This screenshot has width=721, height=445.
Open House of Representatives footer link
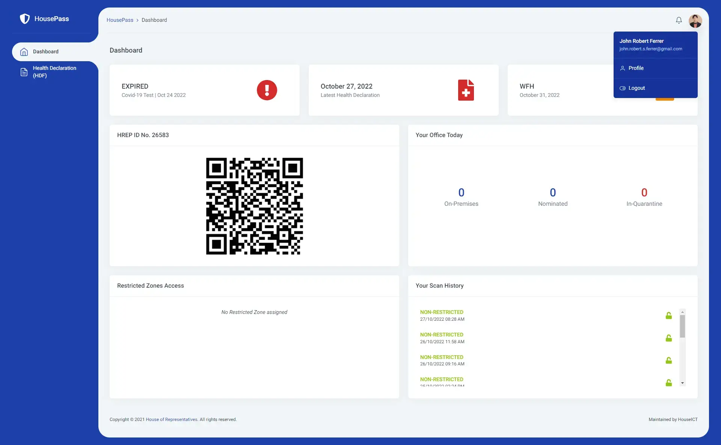point(172,419)
